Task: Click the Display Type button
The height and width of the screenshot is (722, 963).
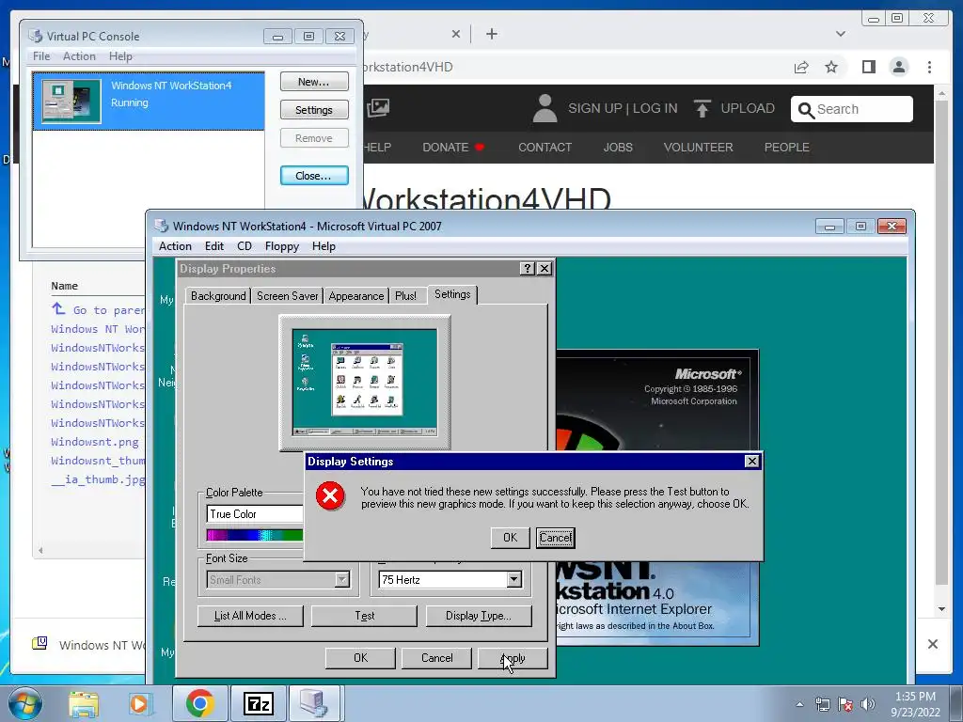Action: click(479, 616)
